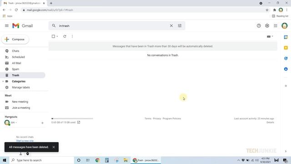This screenshot has height=164, width=291.
Task: Open the Chrome three-dot menu
Action: (287, 10)
